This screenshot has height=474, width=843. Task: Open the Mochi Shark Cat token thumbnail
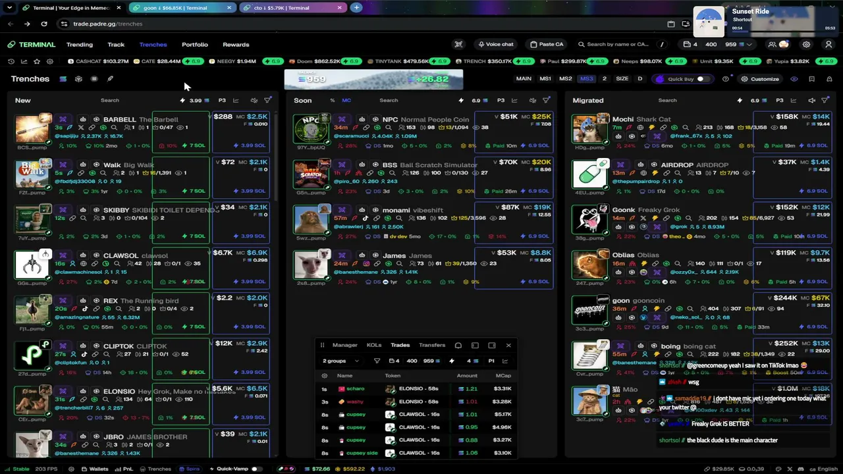(x=589, y=129)
